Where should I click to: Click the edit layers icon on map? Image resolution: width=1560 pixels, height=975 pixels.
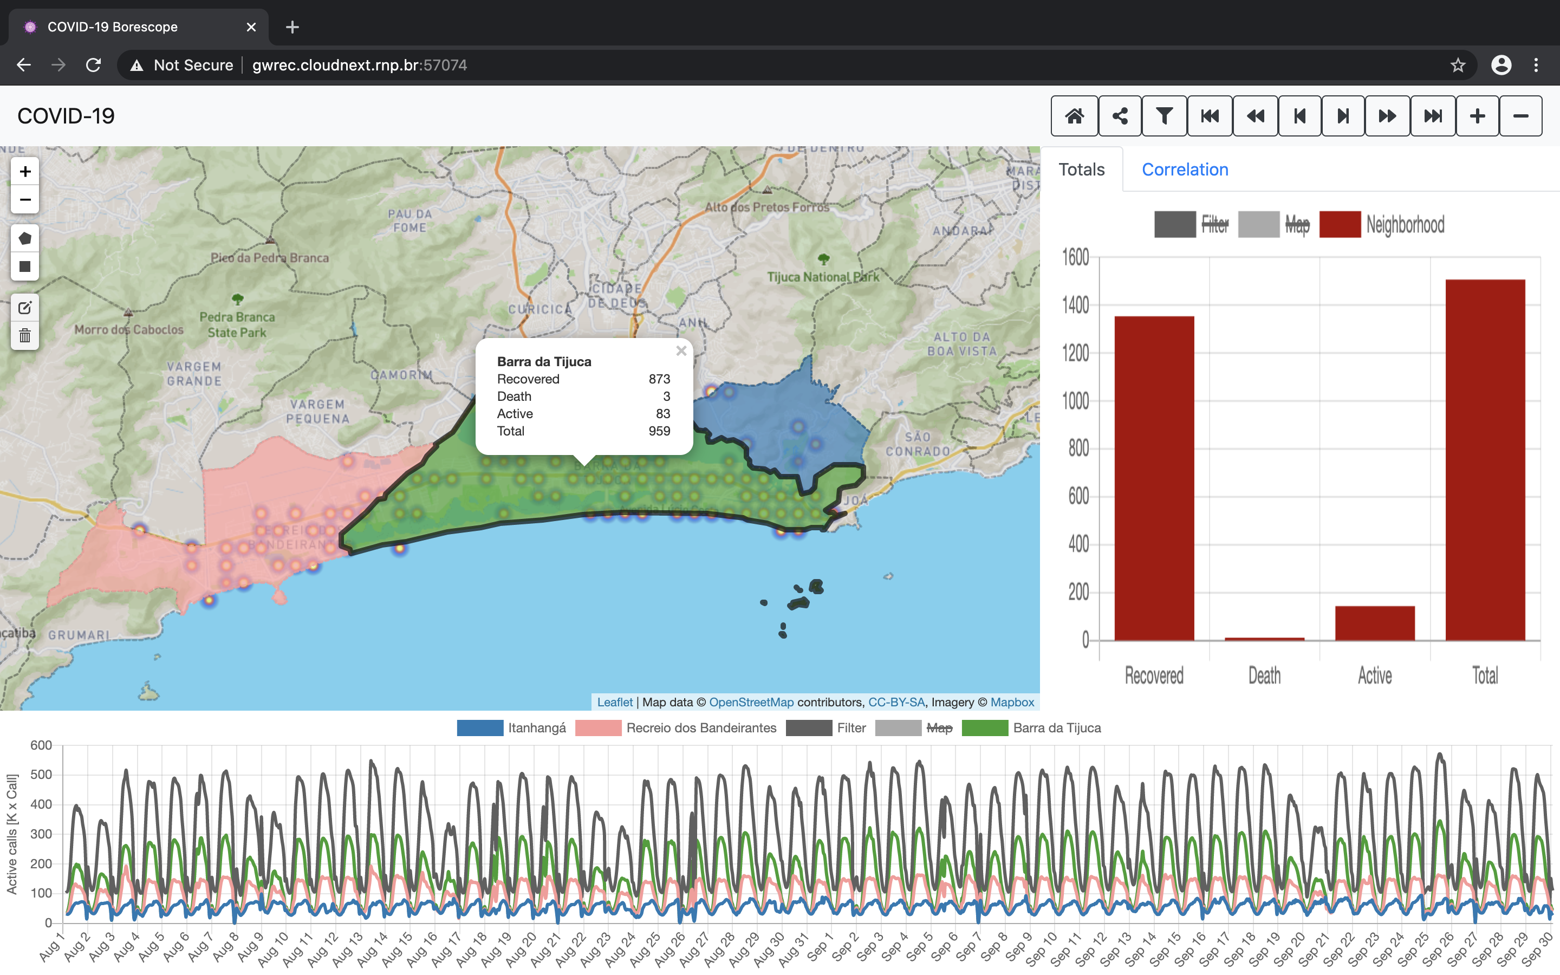[25, 308]
